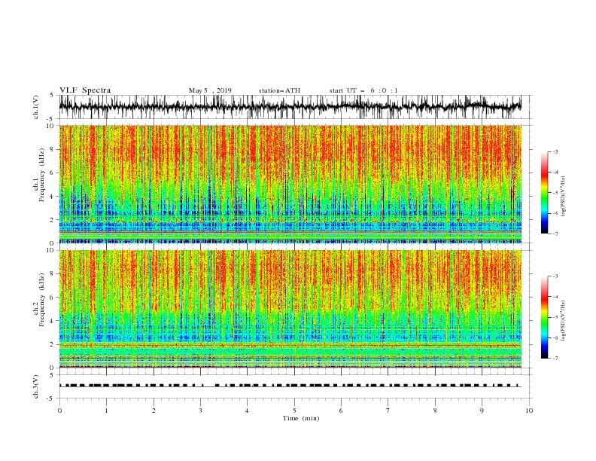Select the "Time (min)" axis title
Image resolution: width=596 pixels, height=461 pixels.
[301, 418]
